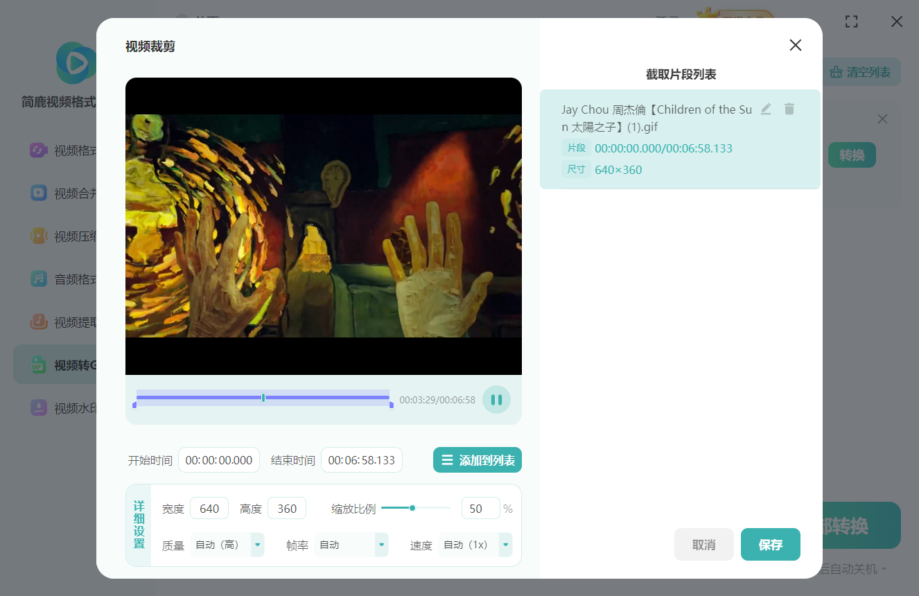Click the playback time 00:03:29/00:06:58
Image resolution: width=919 pixels, height=596 pixels.
coord(437,400)
